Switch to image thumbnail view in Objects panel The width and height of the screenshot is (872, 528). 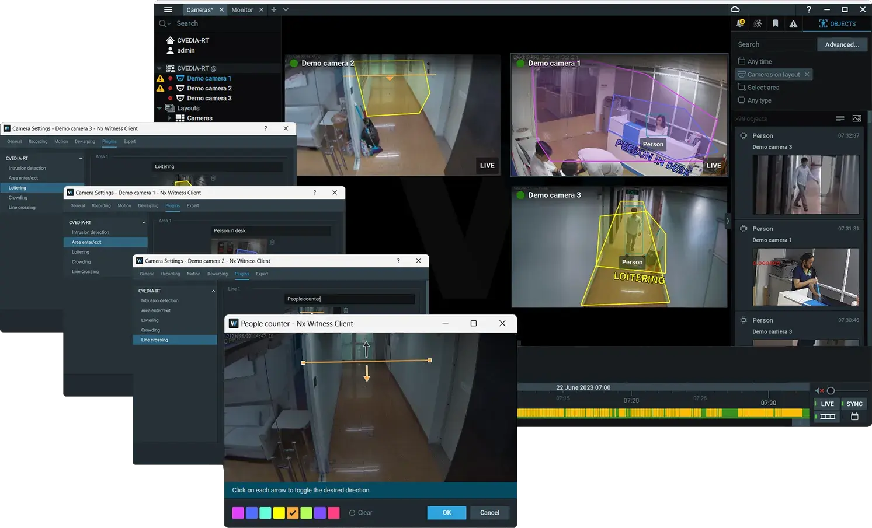click(857, 118)
